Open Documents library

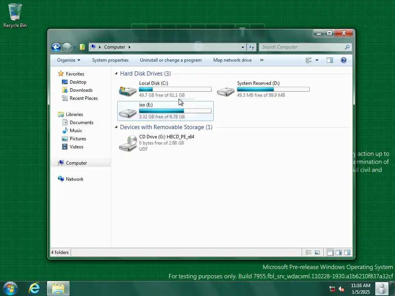[x=81, y=122]
